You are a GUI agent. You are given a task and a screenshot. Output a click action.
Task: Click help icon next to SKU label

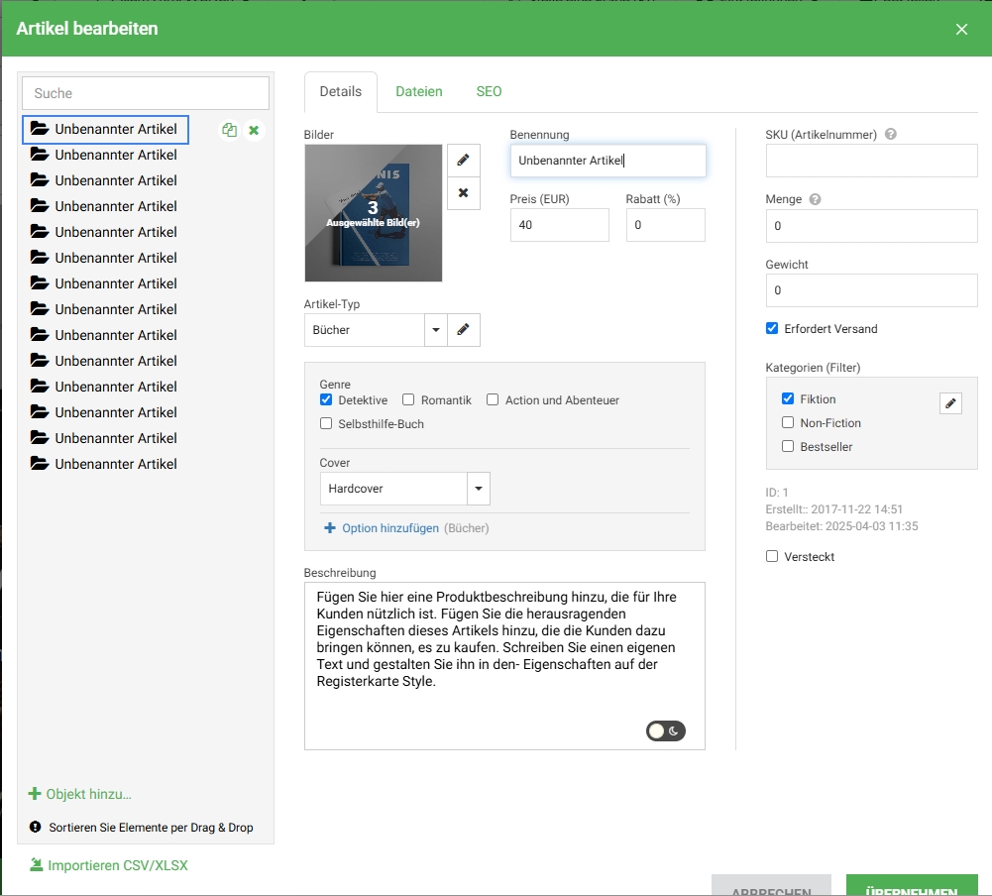tap(890, 134)
